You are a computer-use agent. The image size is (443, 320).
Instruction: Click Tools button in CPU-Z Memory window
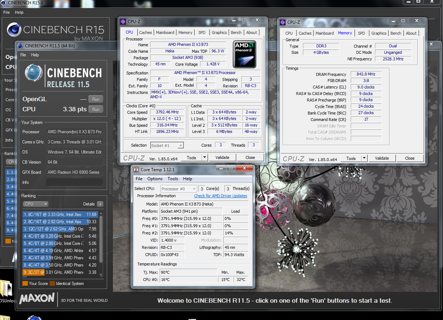tap(351, 158)
